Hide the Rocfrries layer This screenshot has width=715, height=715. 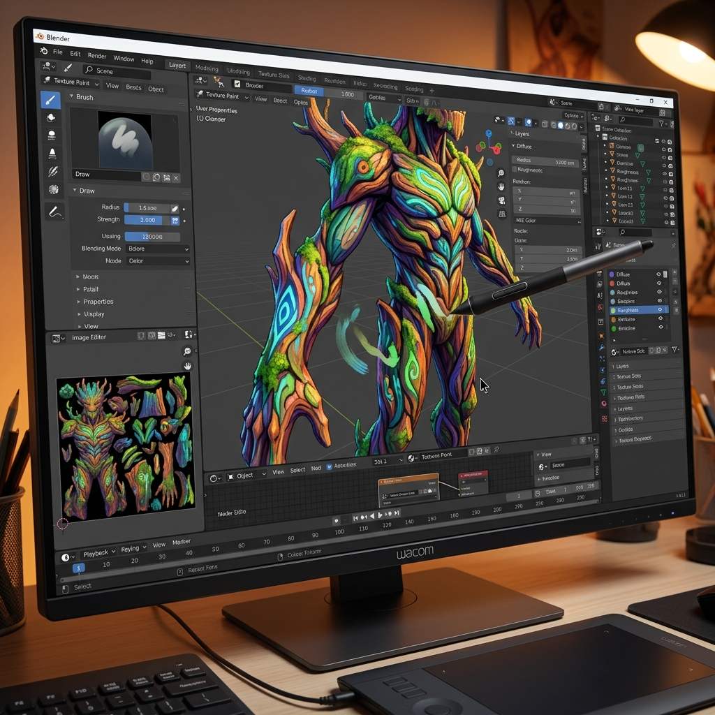click(659, 293)
